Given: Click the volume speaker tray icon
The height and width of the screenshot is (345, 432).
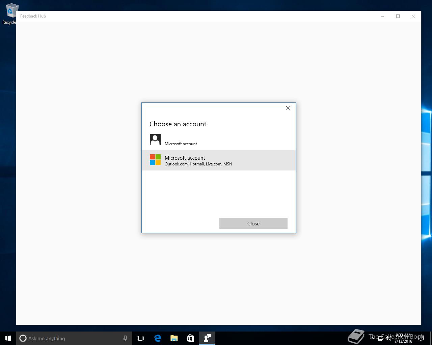Looking at the screenshot, I should (388, 338).
